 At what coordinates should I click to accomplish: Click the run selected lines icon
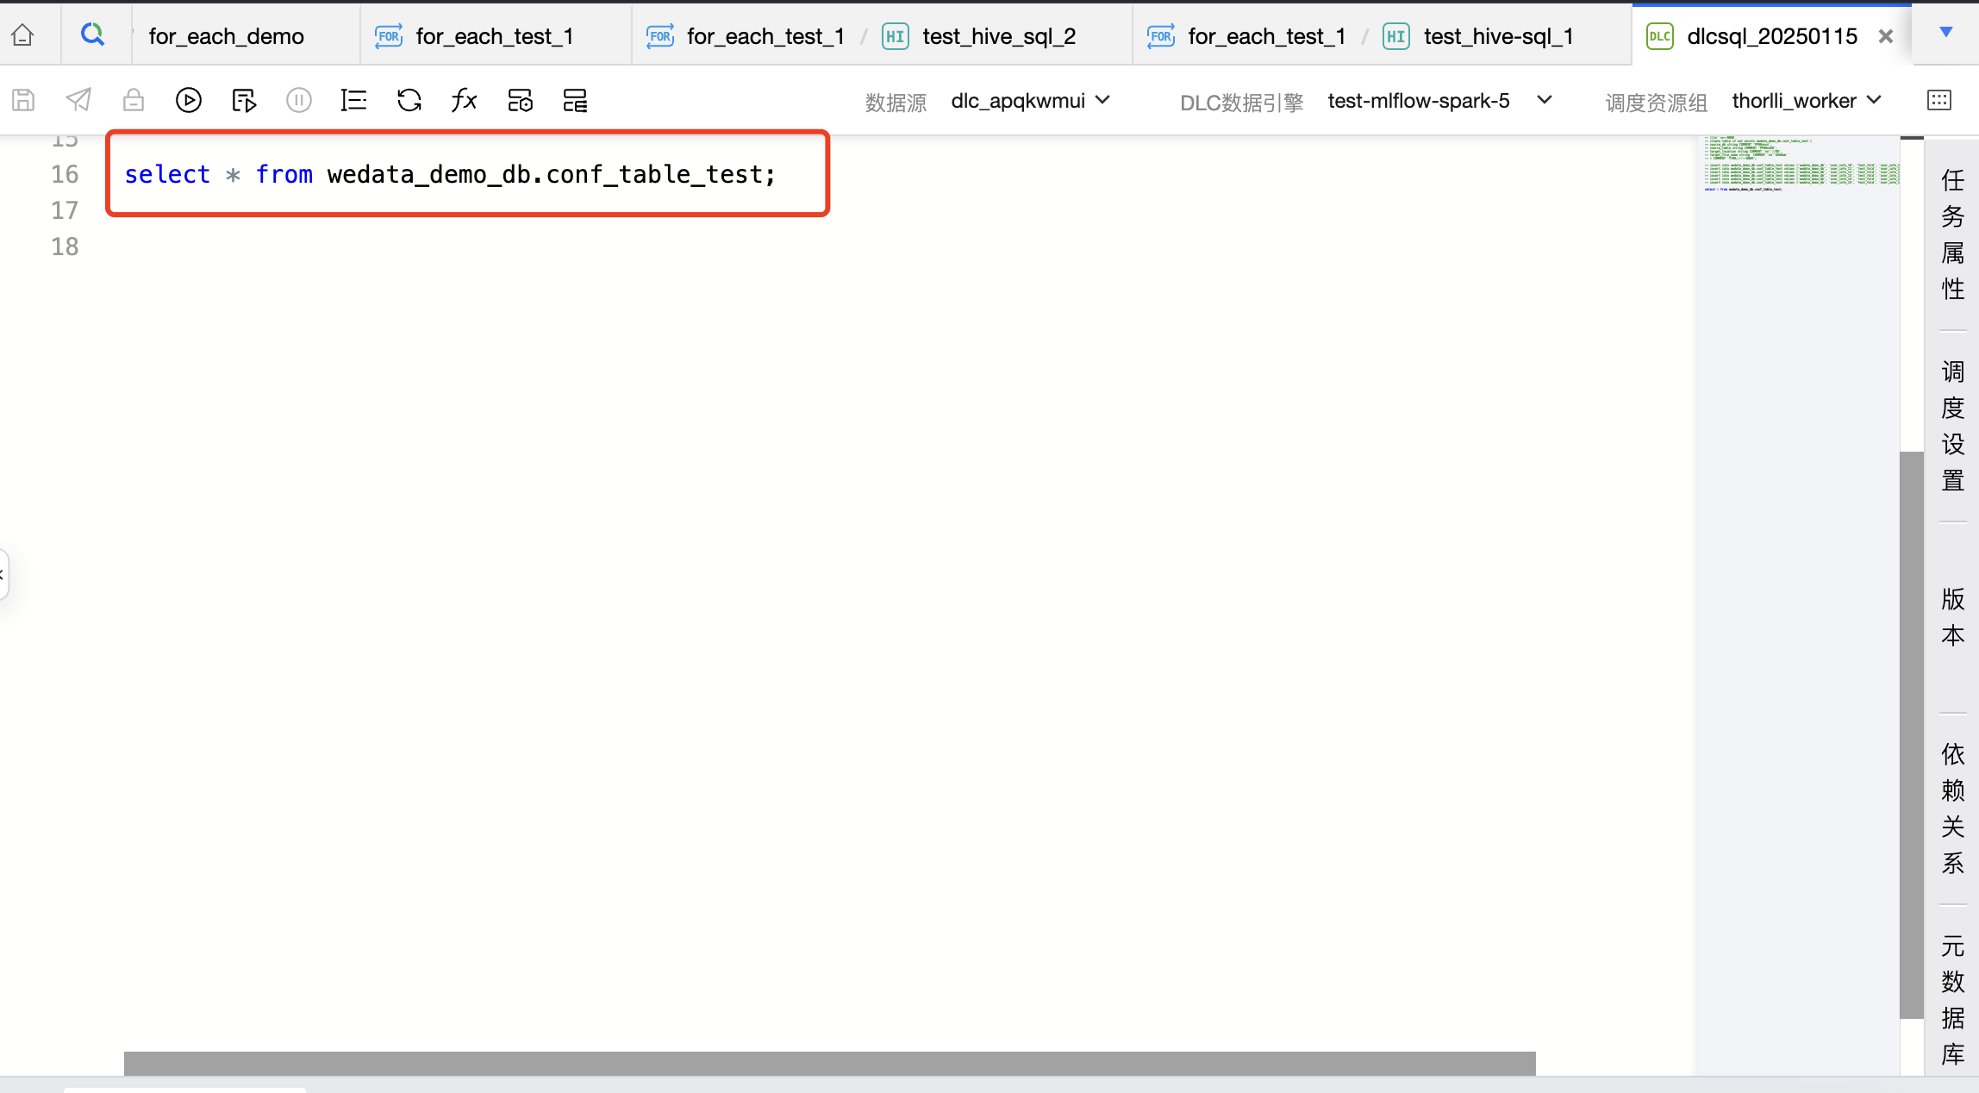[x=244, y=101]
